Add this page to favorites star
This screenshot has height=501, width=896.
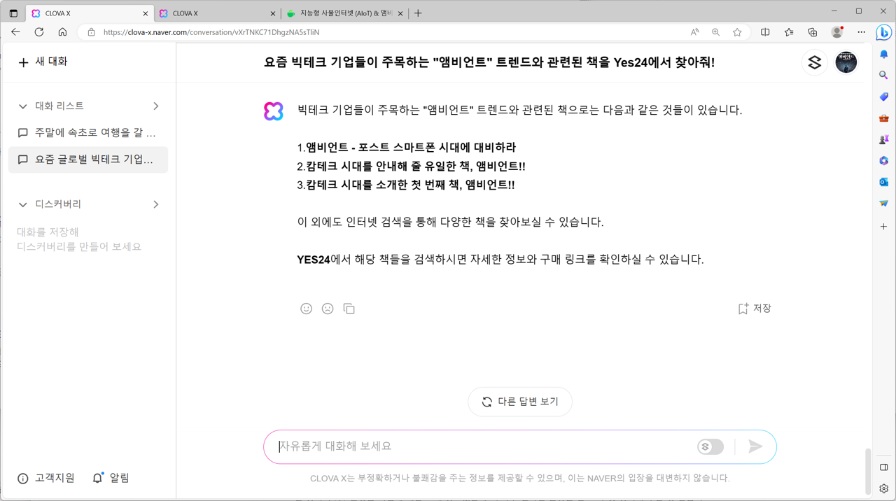tap(737, 32)
